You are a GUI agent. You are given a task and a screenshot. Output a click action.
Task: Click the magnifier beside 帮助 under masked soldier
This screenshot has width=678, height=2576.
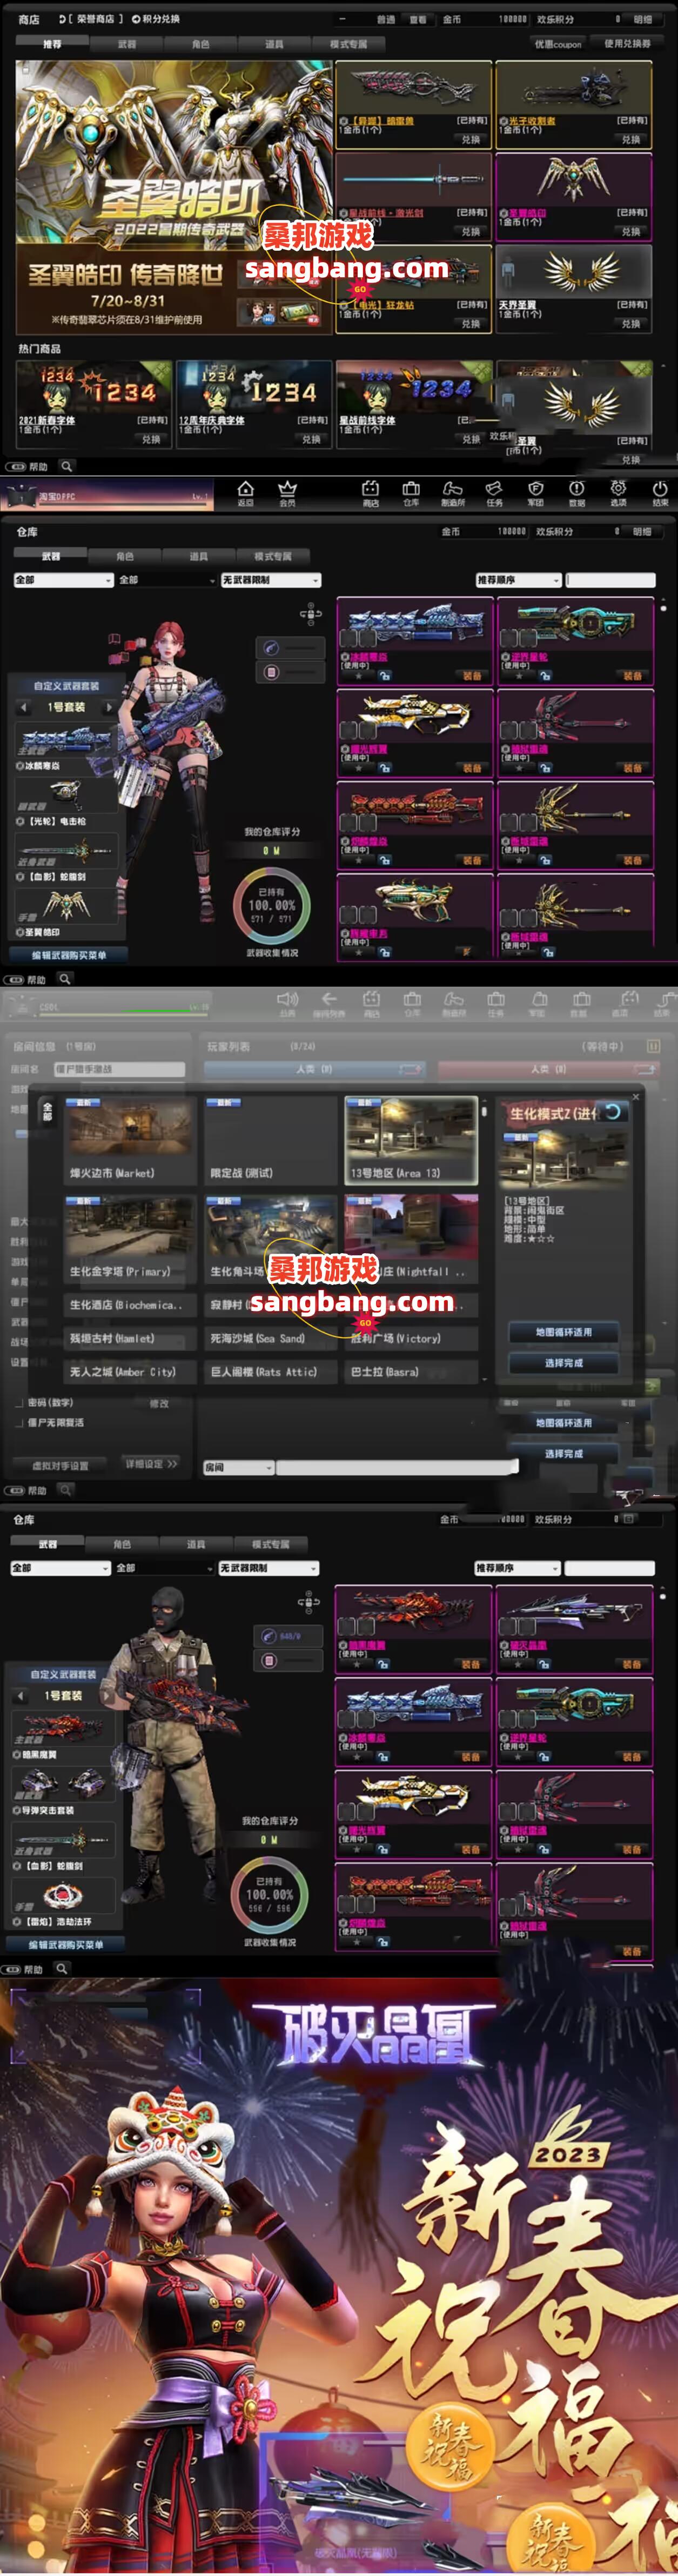(61, 1968)
